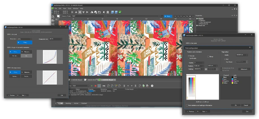Open the Tools menu

69,8
